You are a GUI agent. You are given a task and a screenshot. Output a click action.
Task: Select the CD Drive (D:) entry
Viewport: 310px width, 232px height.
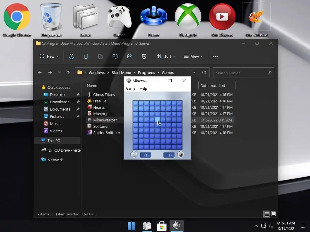(x=61, y=150)
